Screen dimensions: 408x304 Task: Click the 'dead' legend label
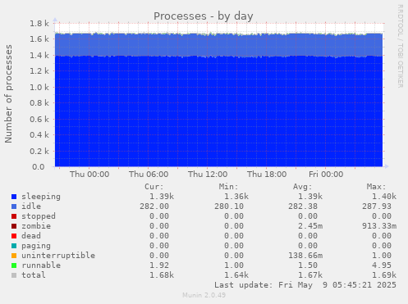(x=31, y=236)
